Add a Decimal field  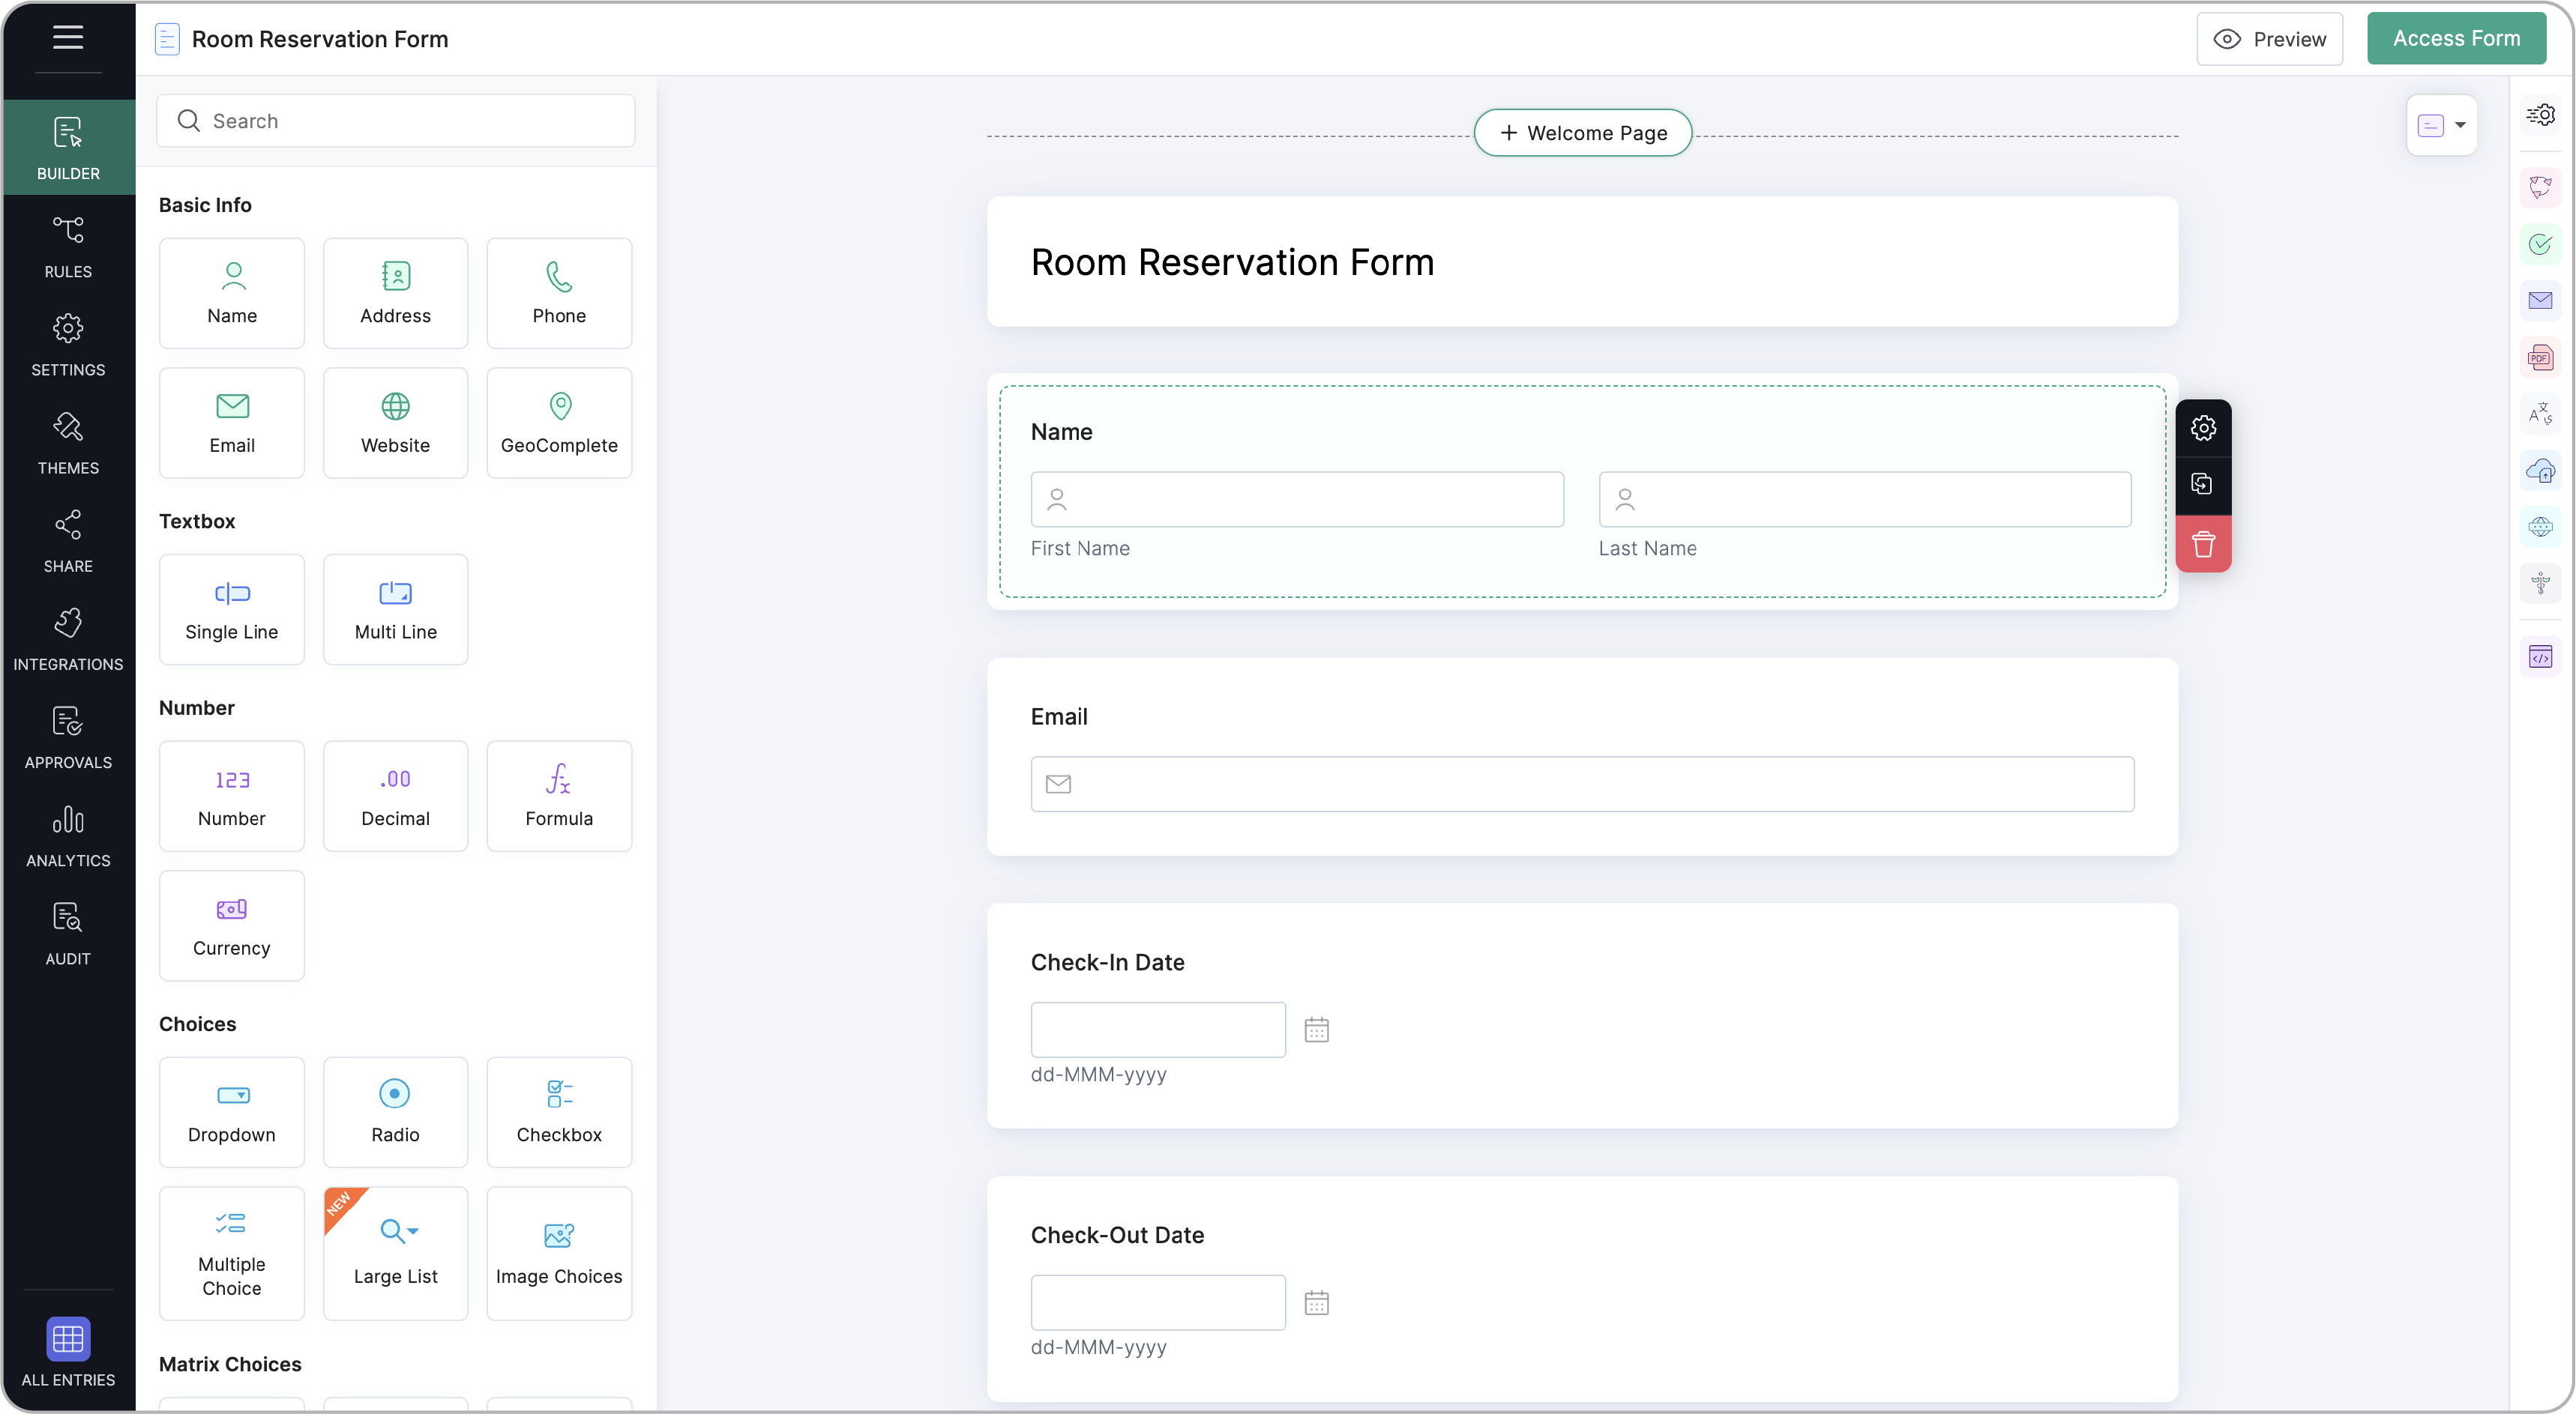click(396, 797)
